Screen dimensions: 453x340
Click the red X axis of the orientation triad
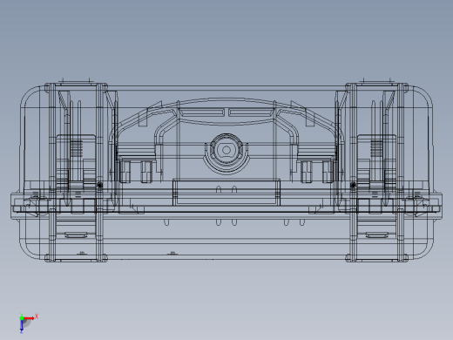point(29,318)
